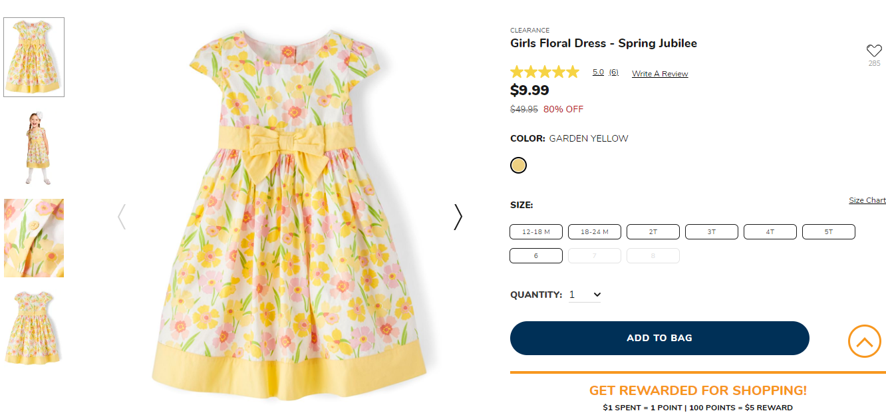The width and height of the screenshot is (886, 413).
Task: Select size 12-18 M
Action: click(536, 232)
